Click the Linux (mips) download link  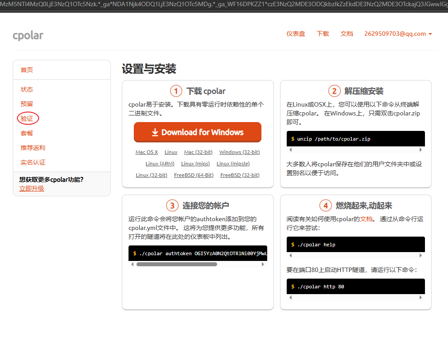click(x=195, y=164)
